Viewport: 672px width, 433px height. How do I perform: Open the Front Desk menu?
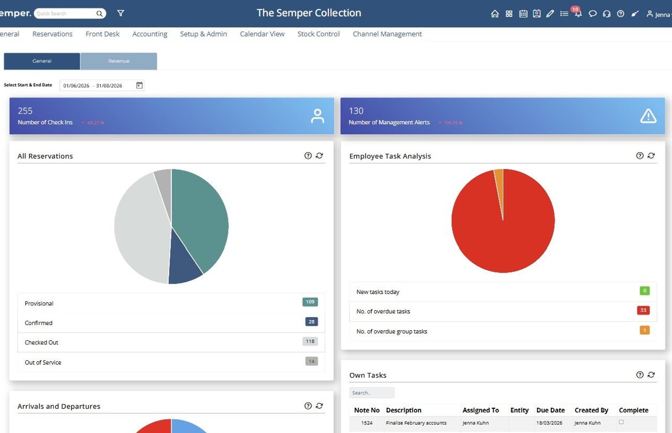102,34
